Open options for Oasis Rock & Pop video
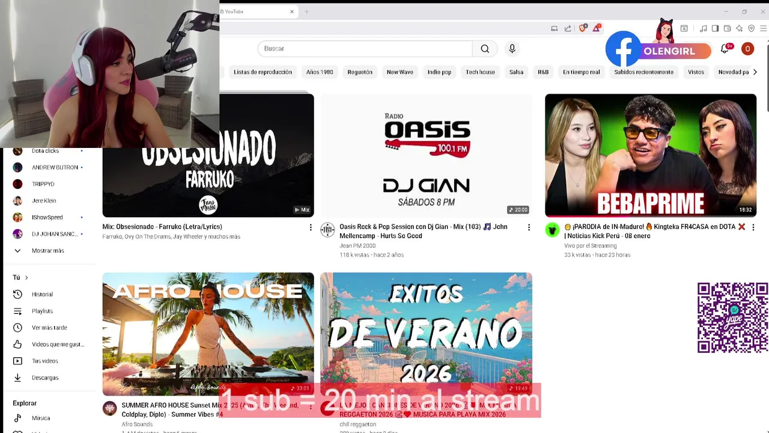This screenshot has width=769, height=433. tap(529, 227)
